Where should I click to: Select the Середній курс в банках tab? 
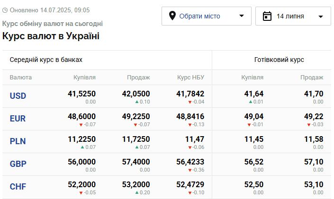tap(46, 60)
